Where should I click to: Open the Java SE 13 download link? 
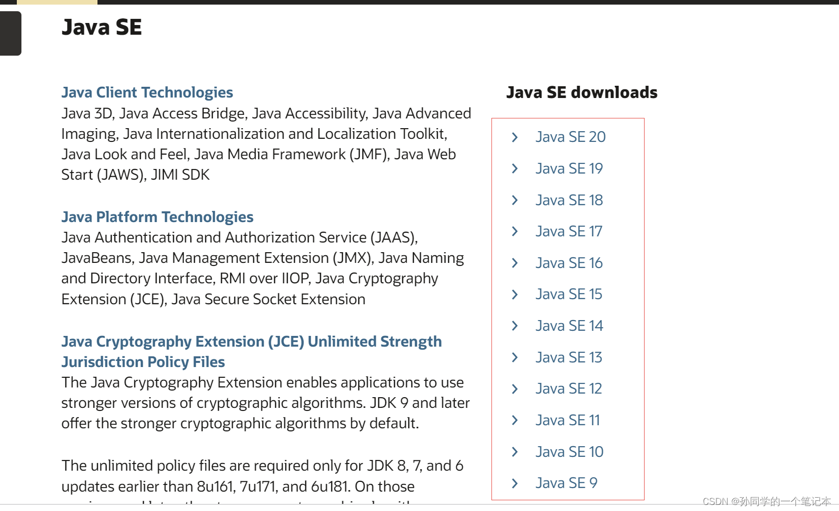tap(569, 357)
